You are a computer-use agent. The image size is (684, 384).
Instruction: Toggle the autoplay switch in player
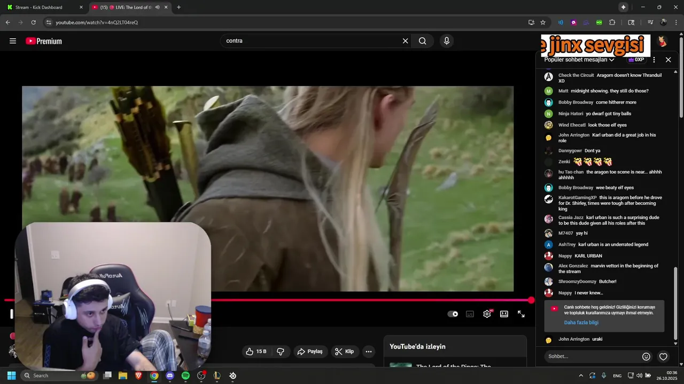(453, 314)
